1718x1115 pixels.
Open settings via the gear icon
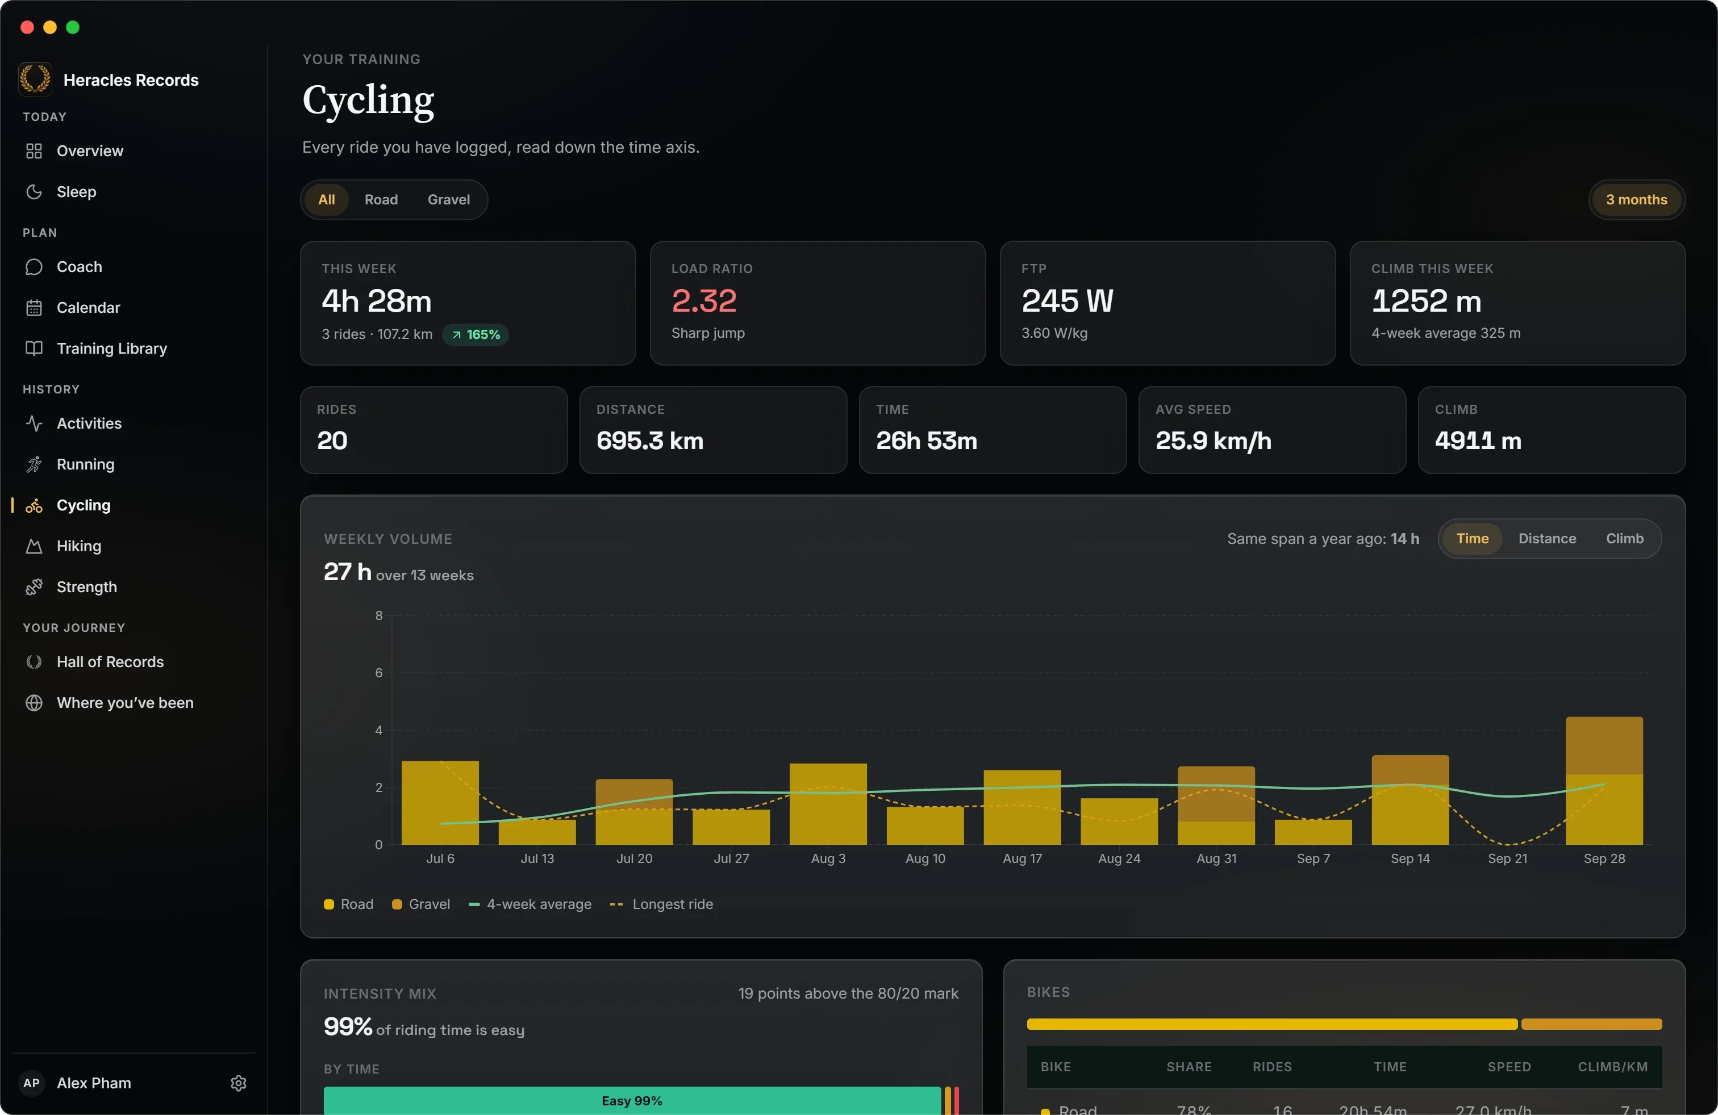click(x=239, y=1083)
